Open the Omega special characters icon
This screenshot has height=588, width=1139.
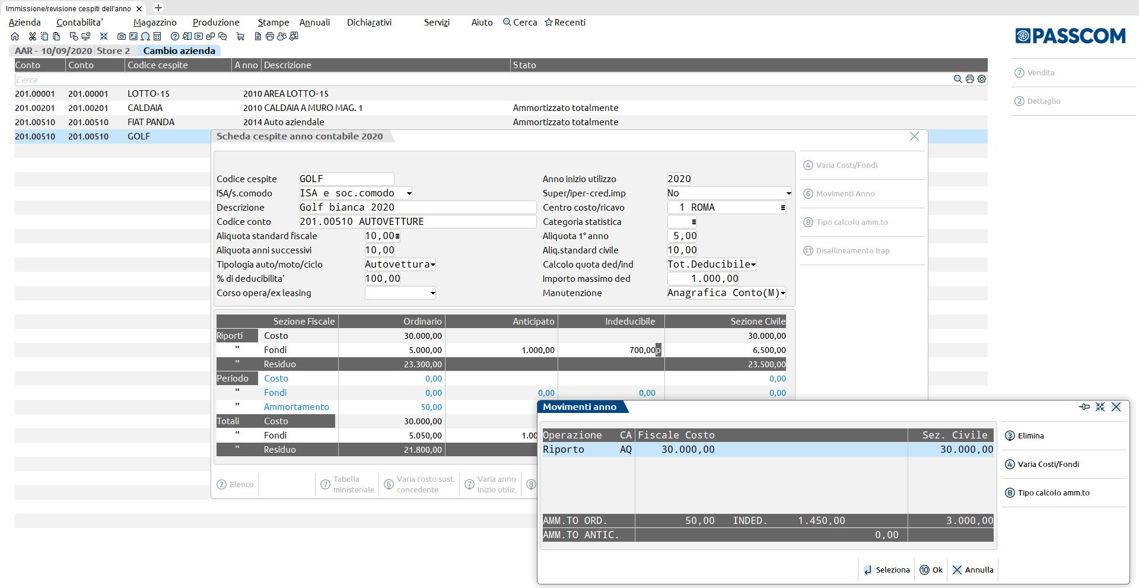(145, 36)
